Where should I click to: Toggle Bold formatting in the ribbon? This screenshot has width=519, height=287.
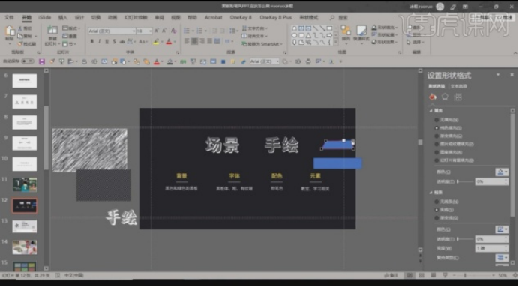(x=91, y=42)
